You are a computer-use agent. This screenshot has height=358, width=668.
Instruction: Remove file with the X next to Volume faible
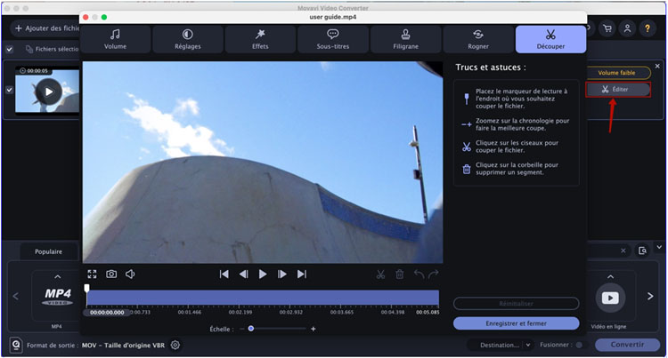coord(657,67)
